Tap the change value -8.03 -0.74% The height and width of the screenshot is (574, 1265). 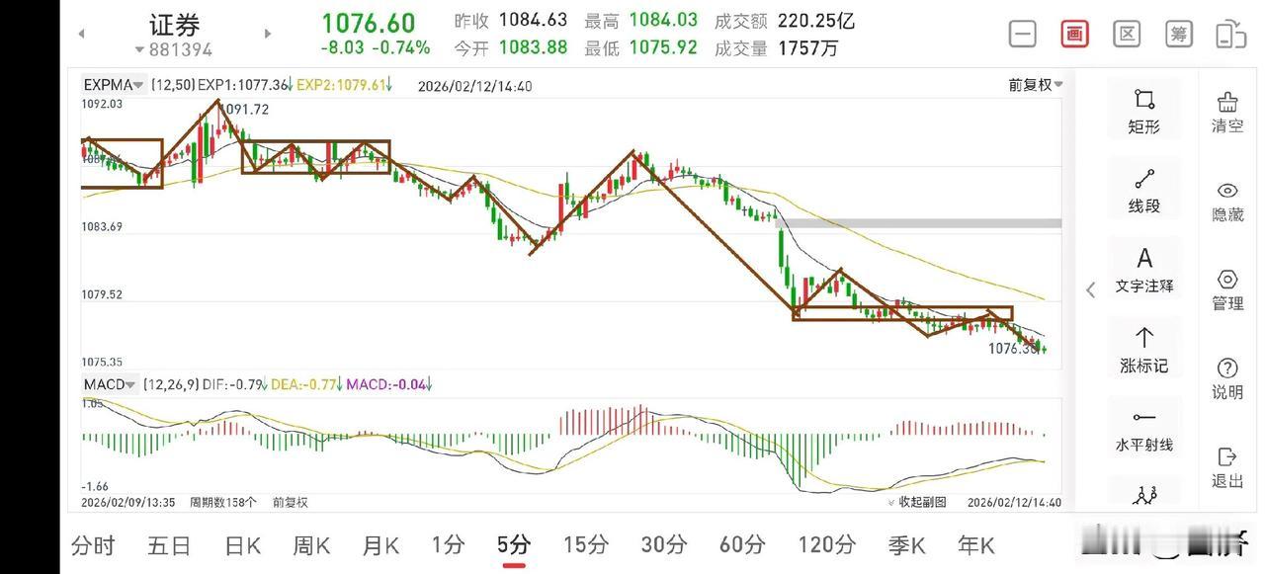tap(376, 47)
